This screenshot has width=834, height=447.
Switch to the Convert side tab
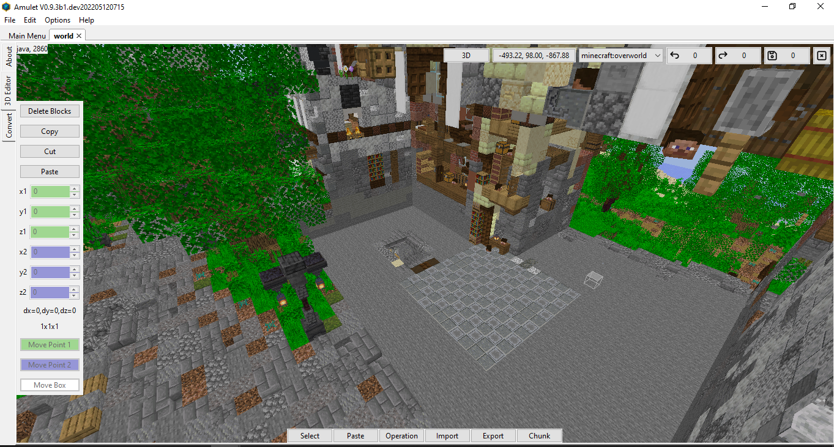click(9, 122)
